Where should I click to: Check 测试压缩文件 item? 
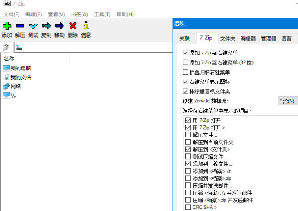[188, 157]
